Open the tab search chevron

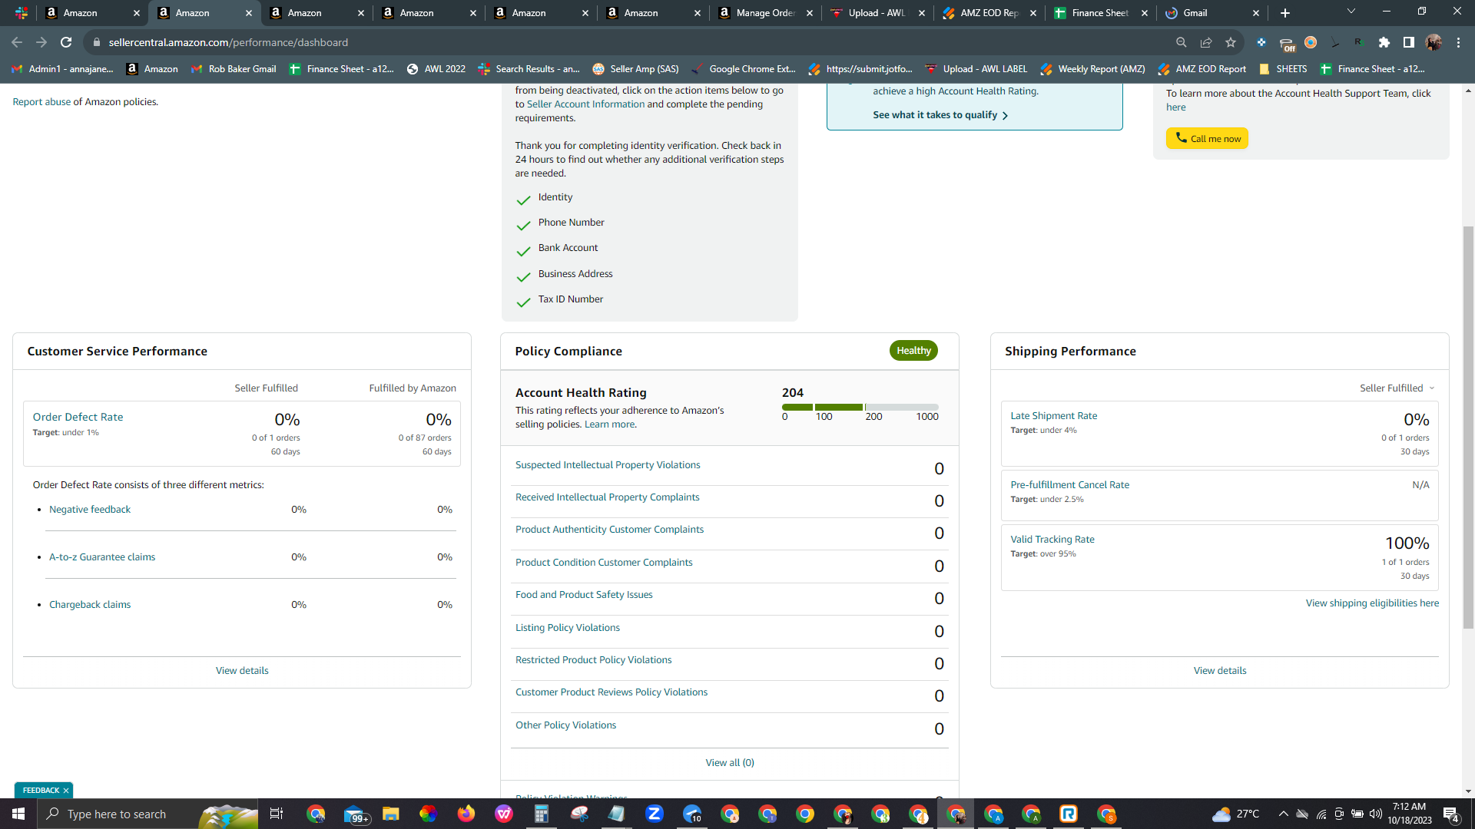coord(1351,12)
